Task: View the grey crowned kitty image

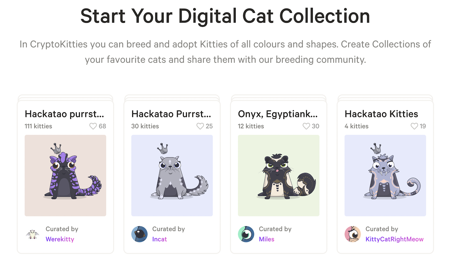Action: (x=172, y=176)
